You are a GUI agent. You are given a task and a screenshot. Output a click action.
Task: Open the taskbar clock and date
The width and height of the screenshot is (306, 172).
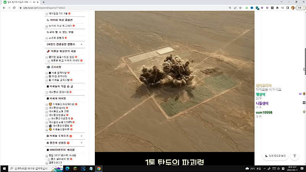(x=293, y=169)
